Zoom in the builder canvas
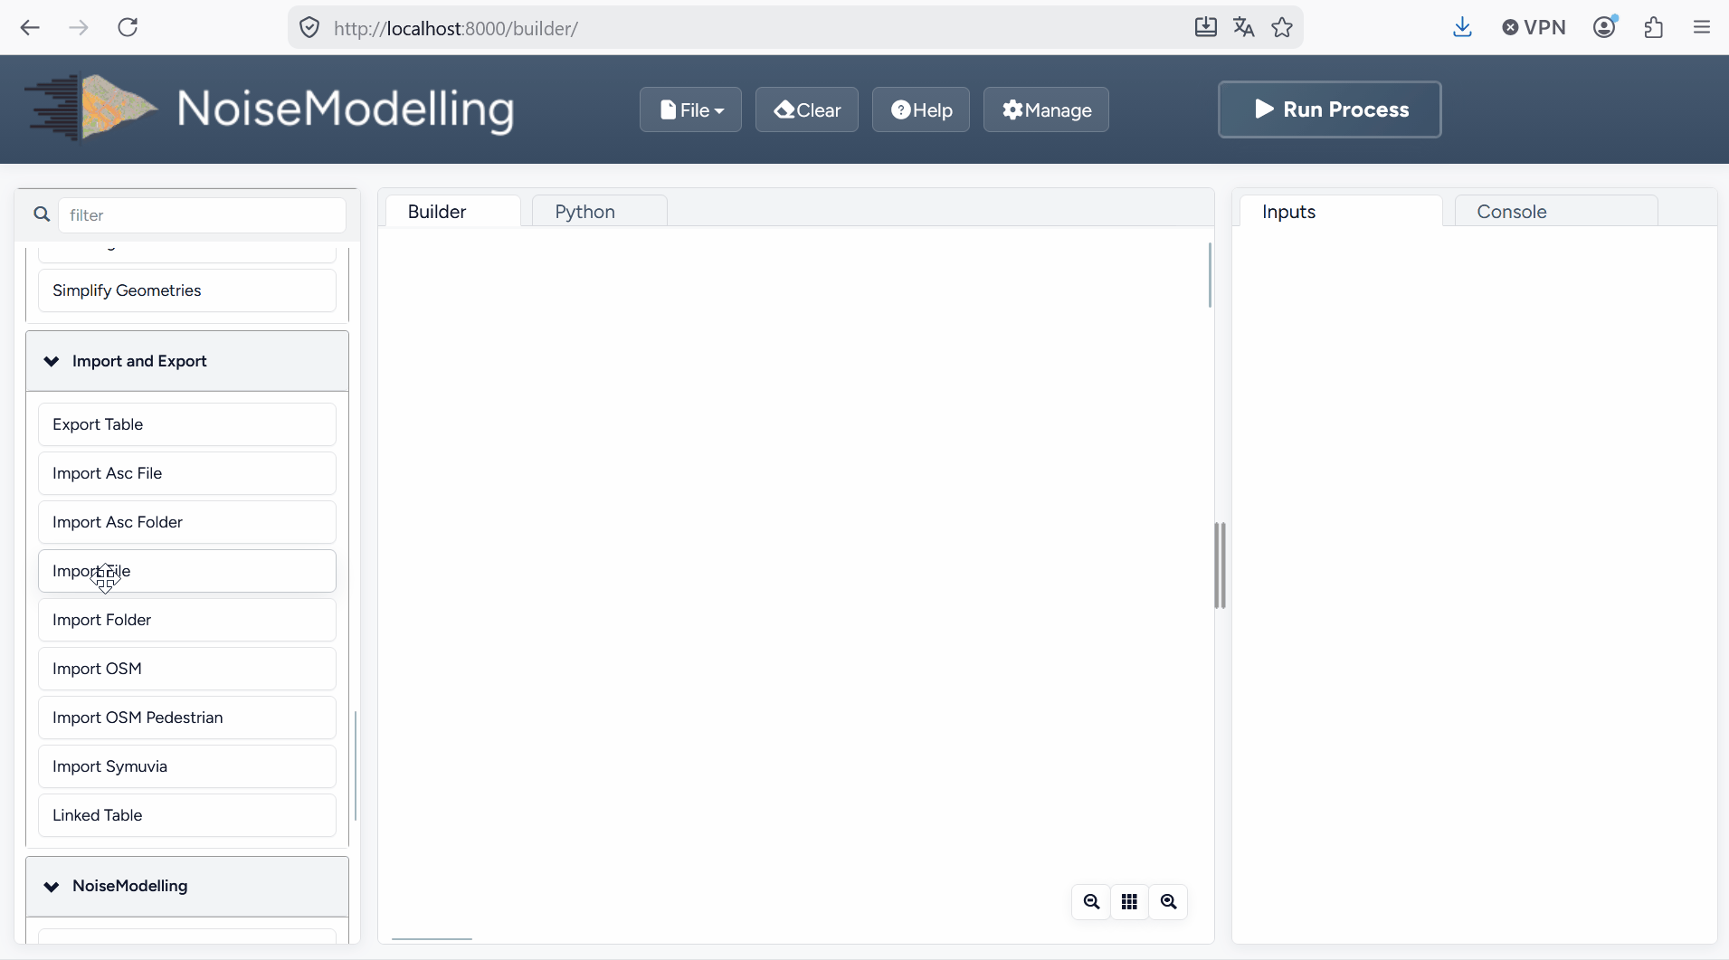The height and width of the screenshot is (960, 1729). (x=1168, y=901)
